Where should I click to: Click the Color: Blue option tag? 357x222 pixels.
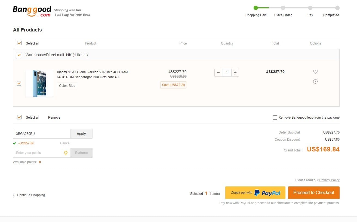(67, 86)
